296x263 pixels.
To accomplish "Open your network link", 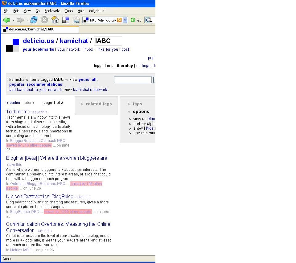I will point(69,49).
